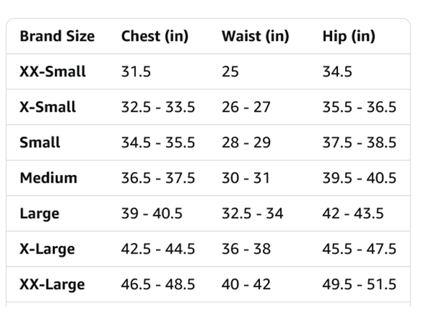Click the Waist (in) column header
Screen dimensions: 421x316
[x=256, y=37]
